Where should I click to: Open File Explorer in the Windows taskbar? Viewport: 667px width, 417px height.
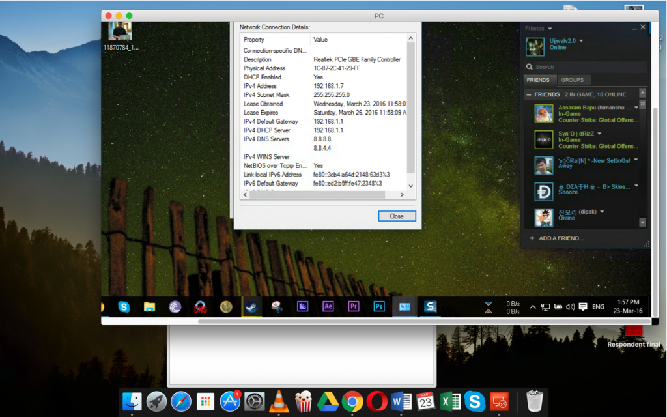[149, 307]
